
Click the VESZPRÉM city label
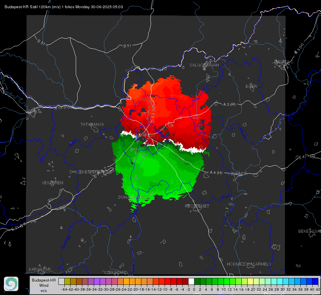pyautogui.click(x=52, y=183)
